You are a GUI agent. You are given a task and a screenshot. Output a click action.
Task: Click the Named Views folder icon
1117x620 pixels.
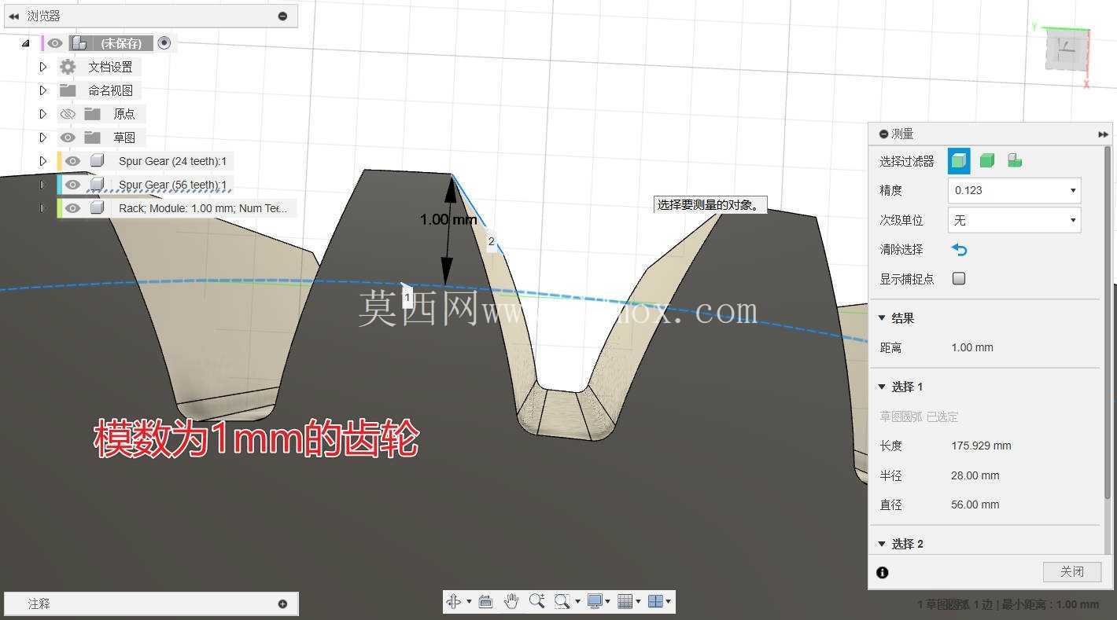[x=68, y=90]
